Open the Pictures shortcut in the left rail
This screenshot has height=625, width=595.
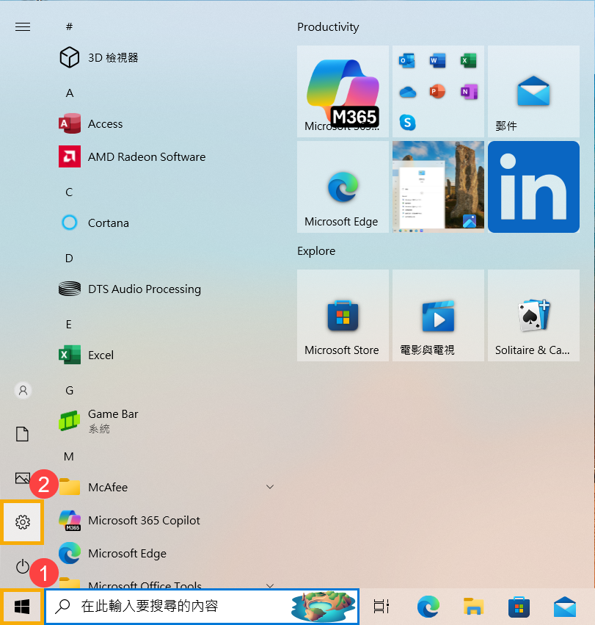click(22, 478)
